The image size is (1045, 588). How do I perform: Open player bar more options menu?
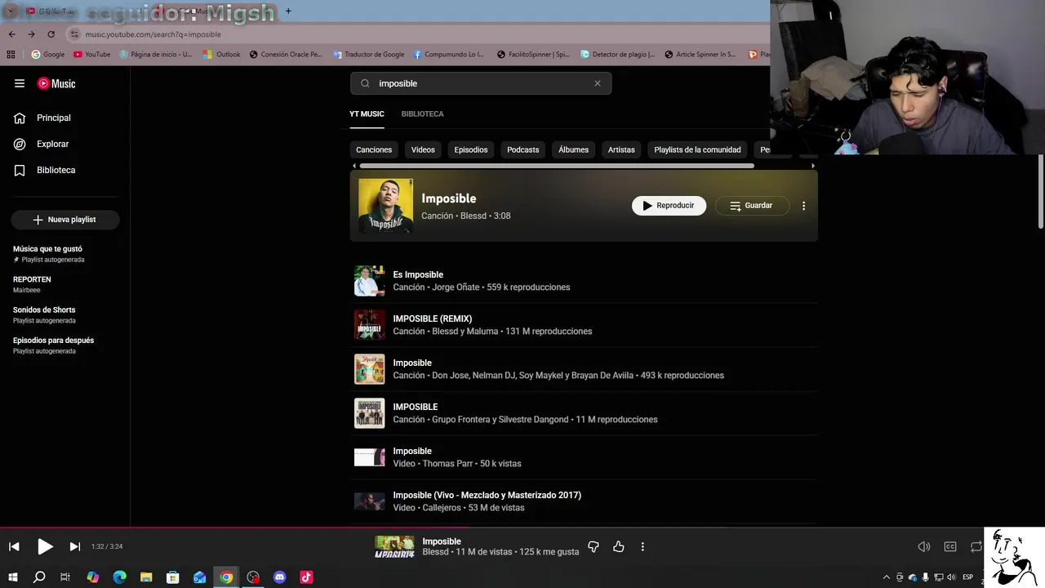(x=643, y=546)
